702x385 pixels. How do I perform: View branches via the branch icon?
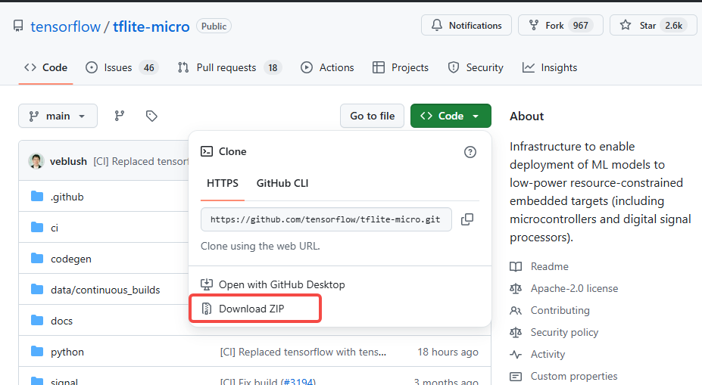[119, 116]
